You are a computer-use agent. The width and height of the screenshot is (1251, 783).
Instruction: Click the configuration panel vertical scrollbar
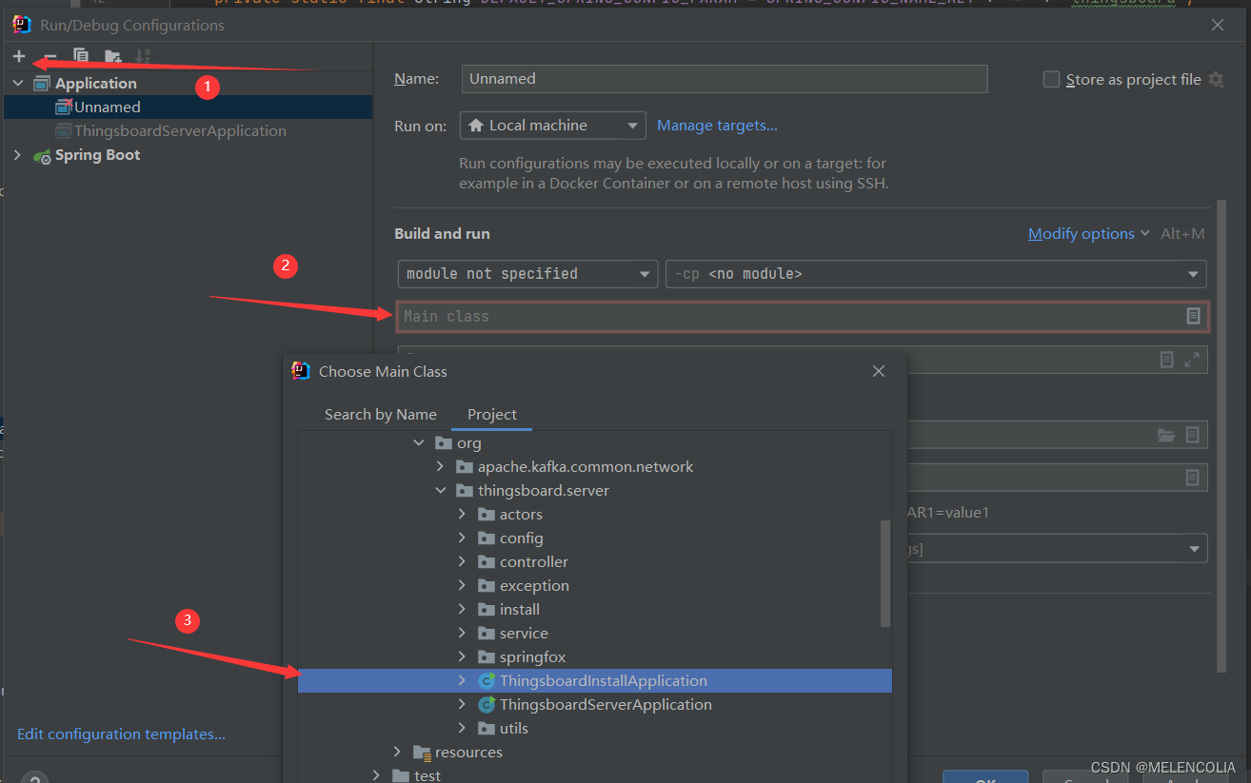1221,438
